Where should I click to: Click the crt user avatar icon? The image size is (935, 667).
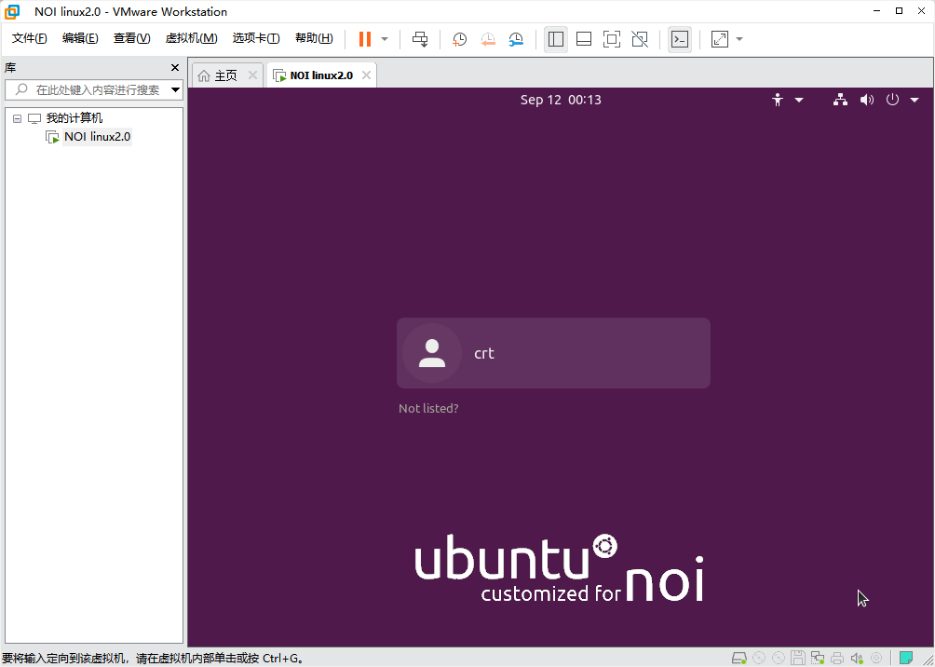432,353
